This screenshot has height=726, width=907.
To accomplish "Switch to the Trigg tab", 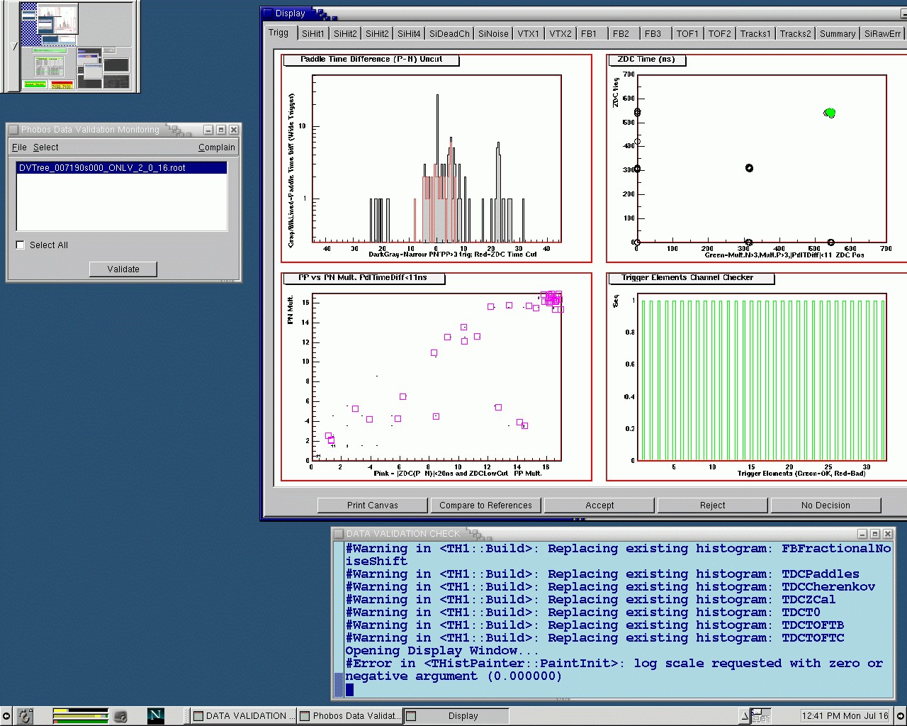I will click(278, 33).
